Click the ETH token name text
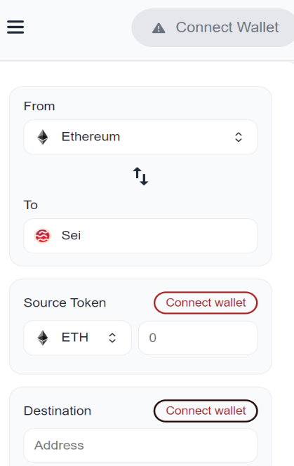Image resolution: width=294 pixels, height=466 pixels. click(x=75, y=338)
